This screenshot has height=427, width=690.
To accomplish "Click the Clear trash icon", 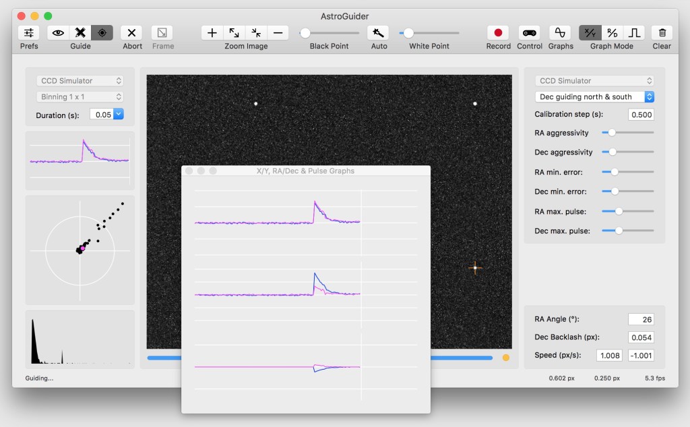I will (662, 32).
